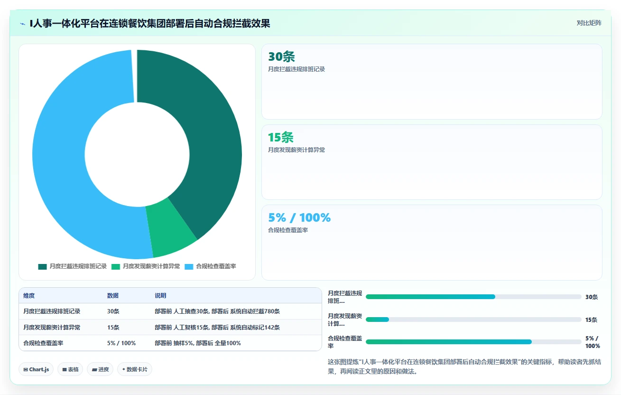This screenshot has height=395, width=621.
Task: Click the 进度 tag chip
Action: pyautogui.click(x=100, y=369)
